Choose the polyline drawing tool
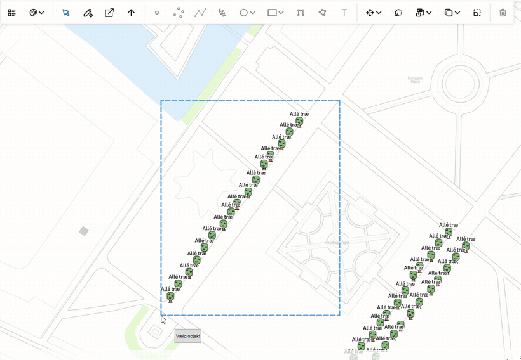Image resolution: width=521 pixels, height=360 pixels. (200, 13)
